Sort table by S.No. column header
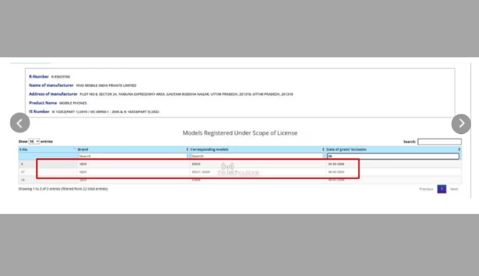The image size is (479, 276). pyautogui.click(x=48, y=149)
